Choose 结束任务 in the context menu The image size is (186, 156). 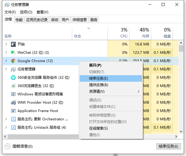pos(98,78)
